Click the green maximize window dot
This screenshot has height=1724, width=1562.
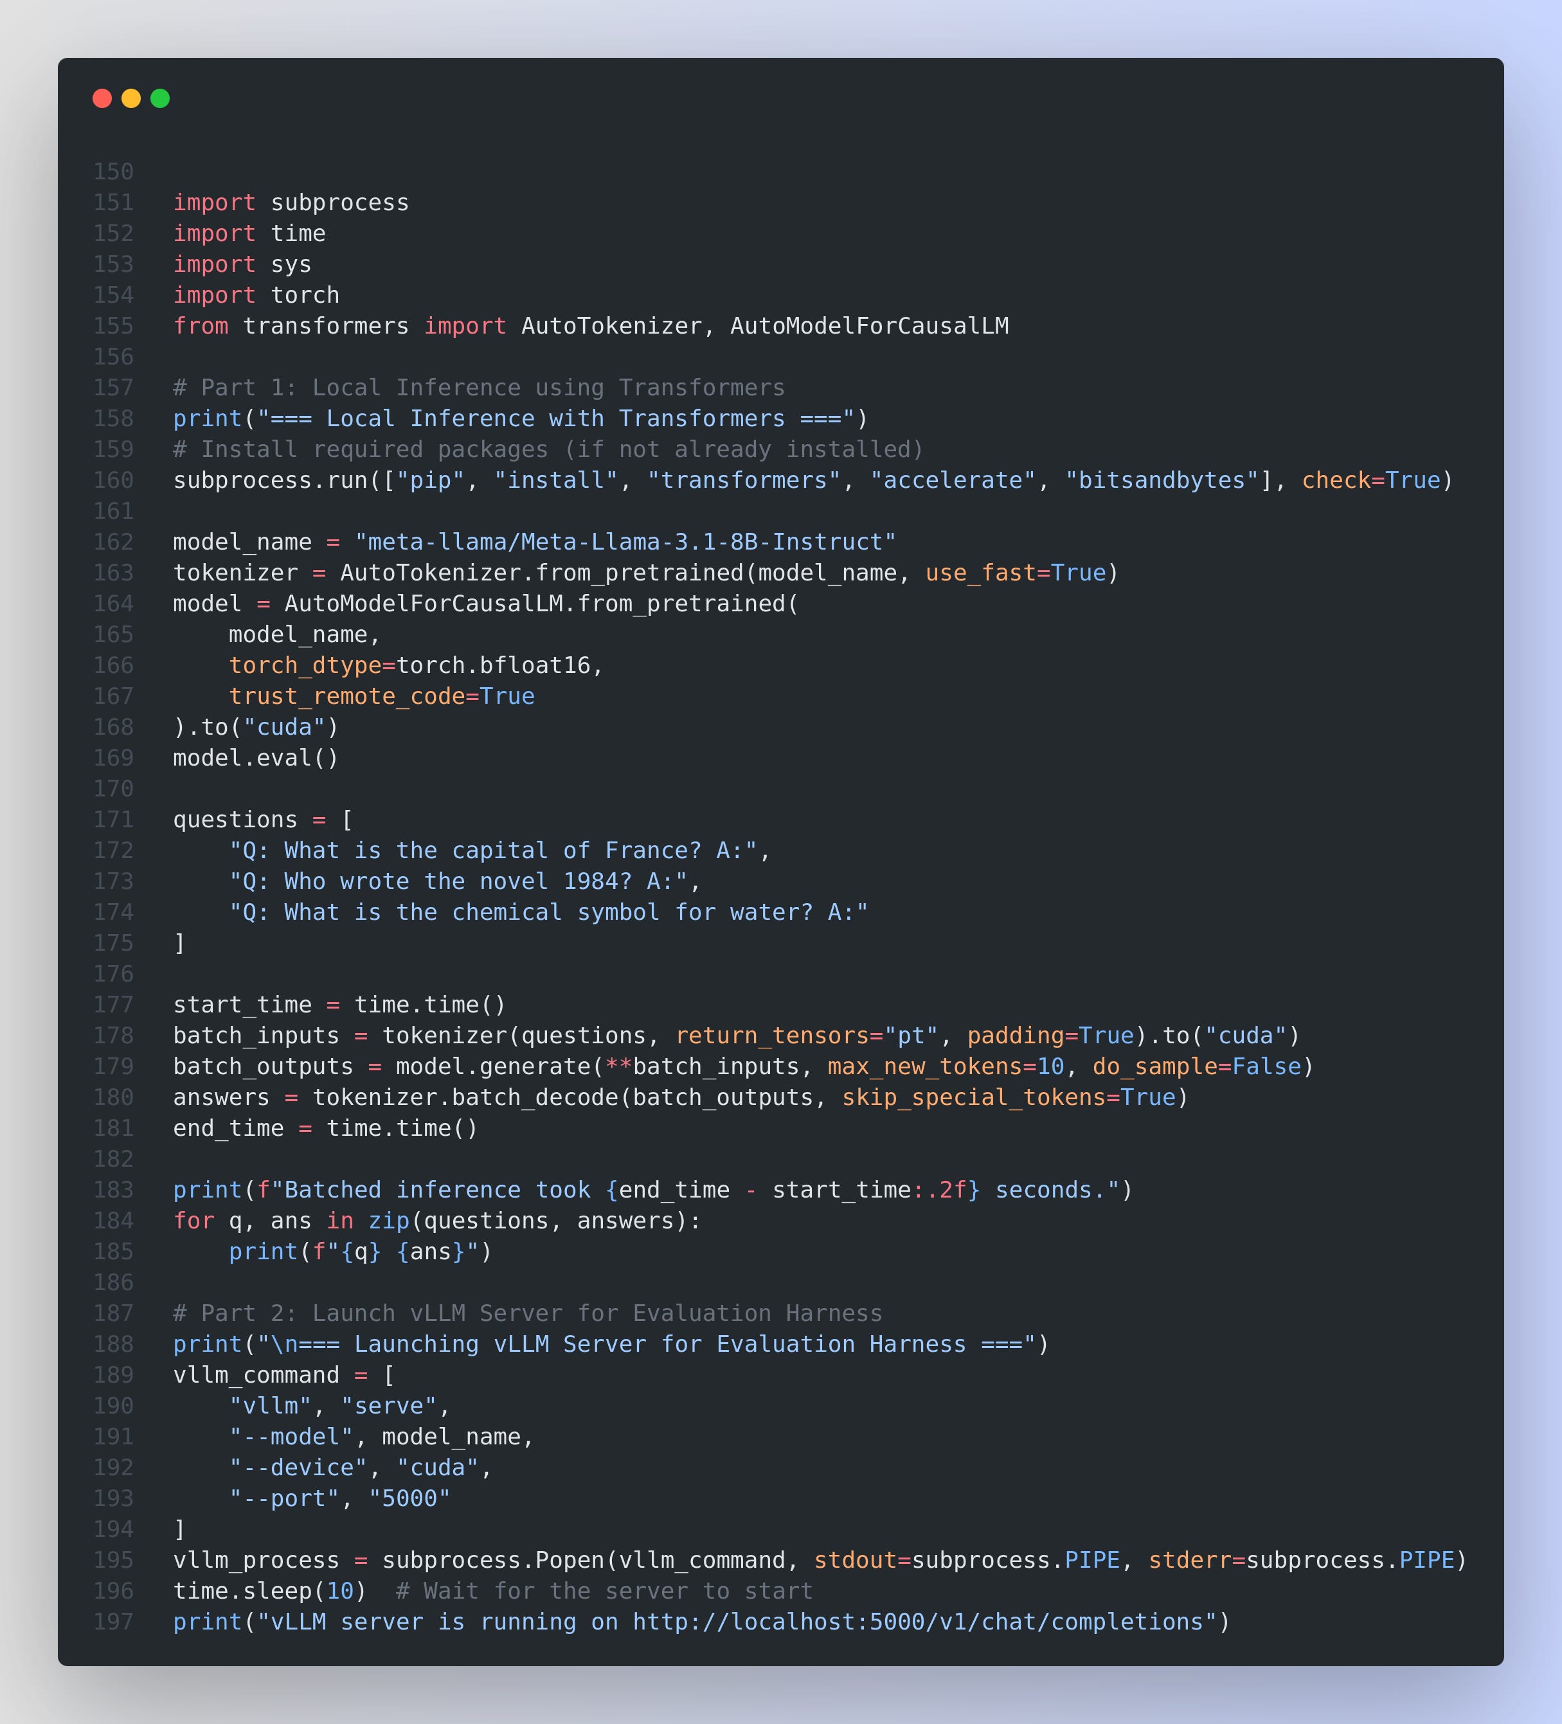(x=160, y=98)
